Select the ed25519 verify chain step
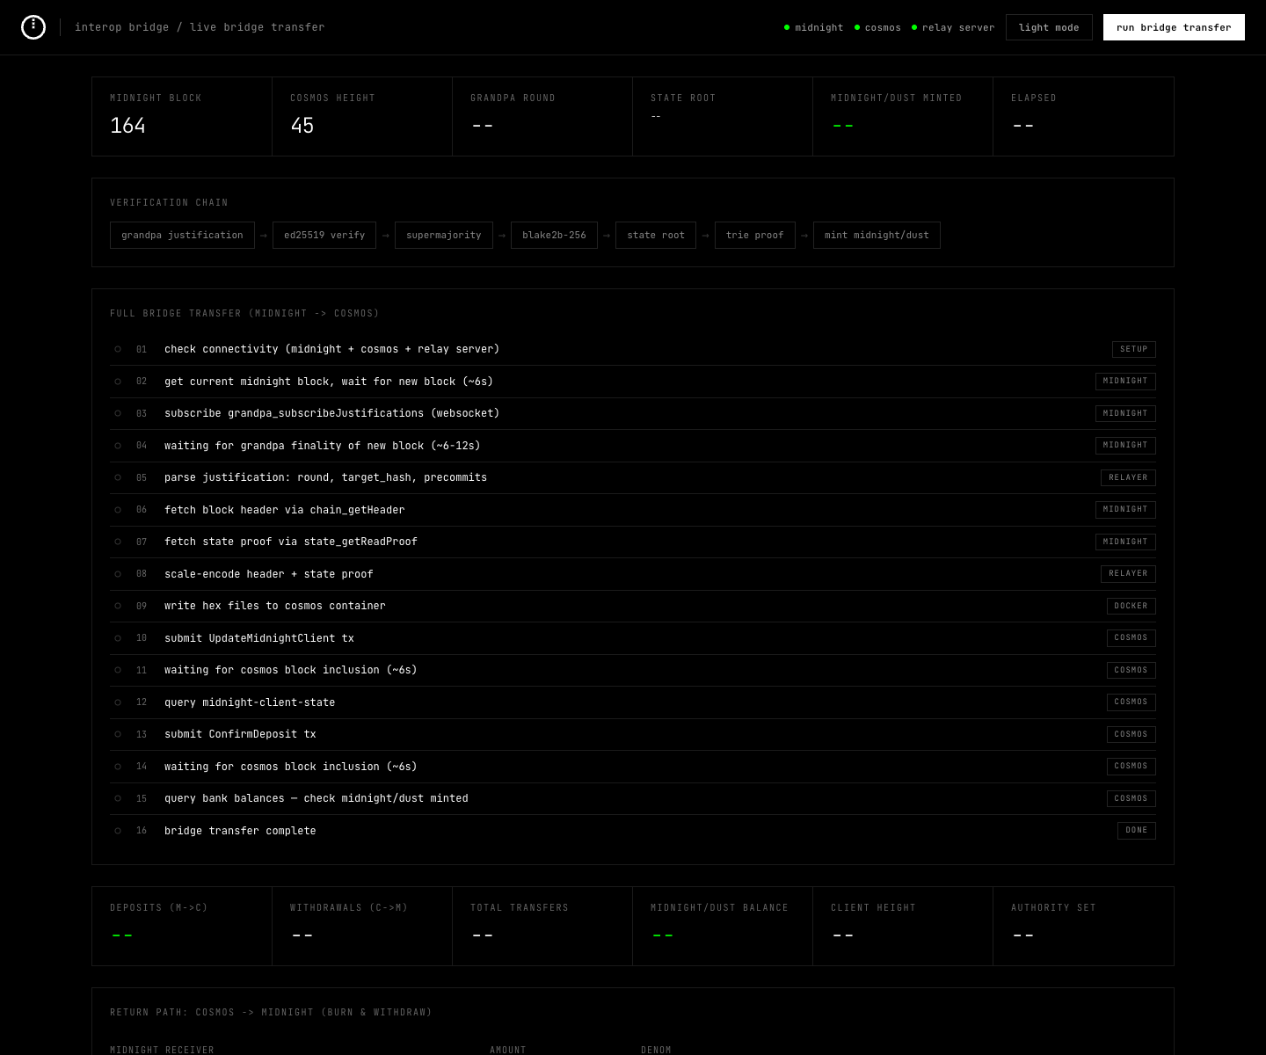Screen dimensions: 1266x1055 tap(324, 236)
